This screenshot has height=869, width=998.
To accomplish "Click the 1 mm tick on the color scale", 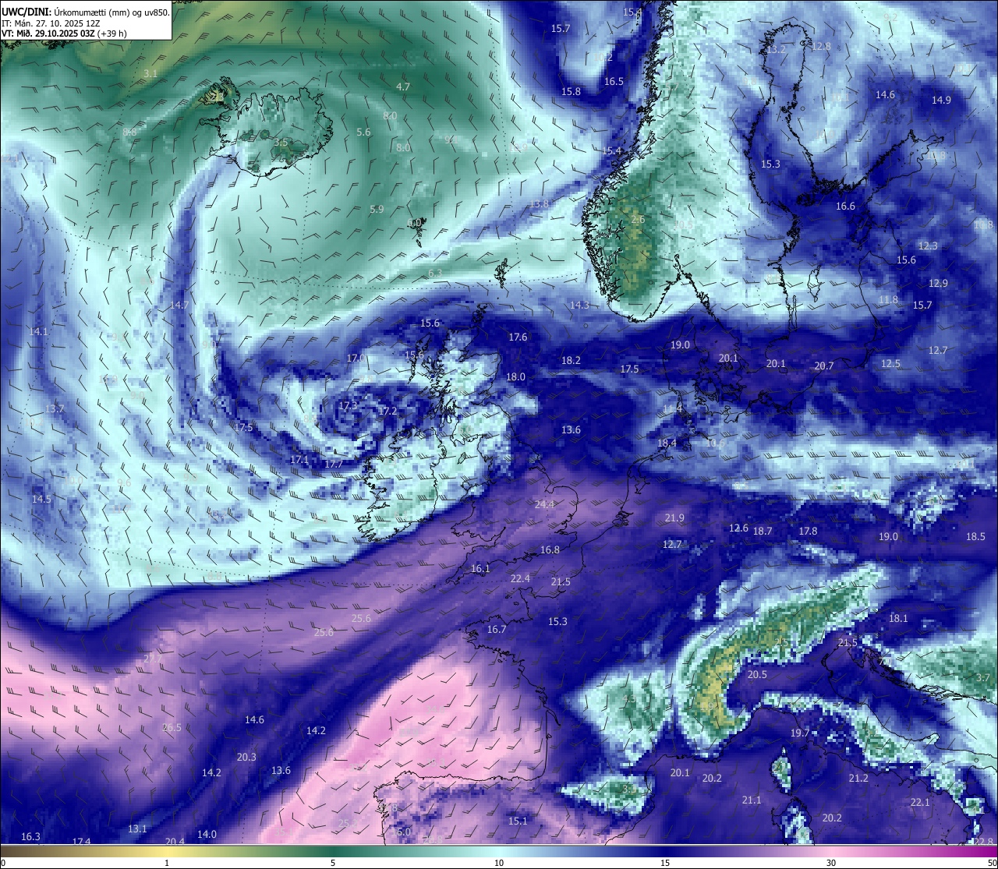I will coord(167,863).
